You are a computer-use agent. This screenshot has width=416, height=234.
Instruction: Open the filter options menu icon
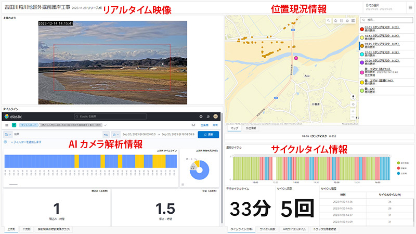5,141
